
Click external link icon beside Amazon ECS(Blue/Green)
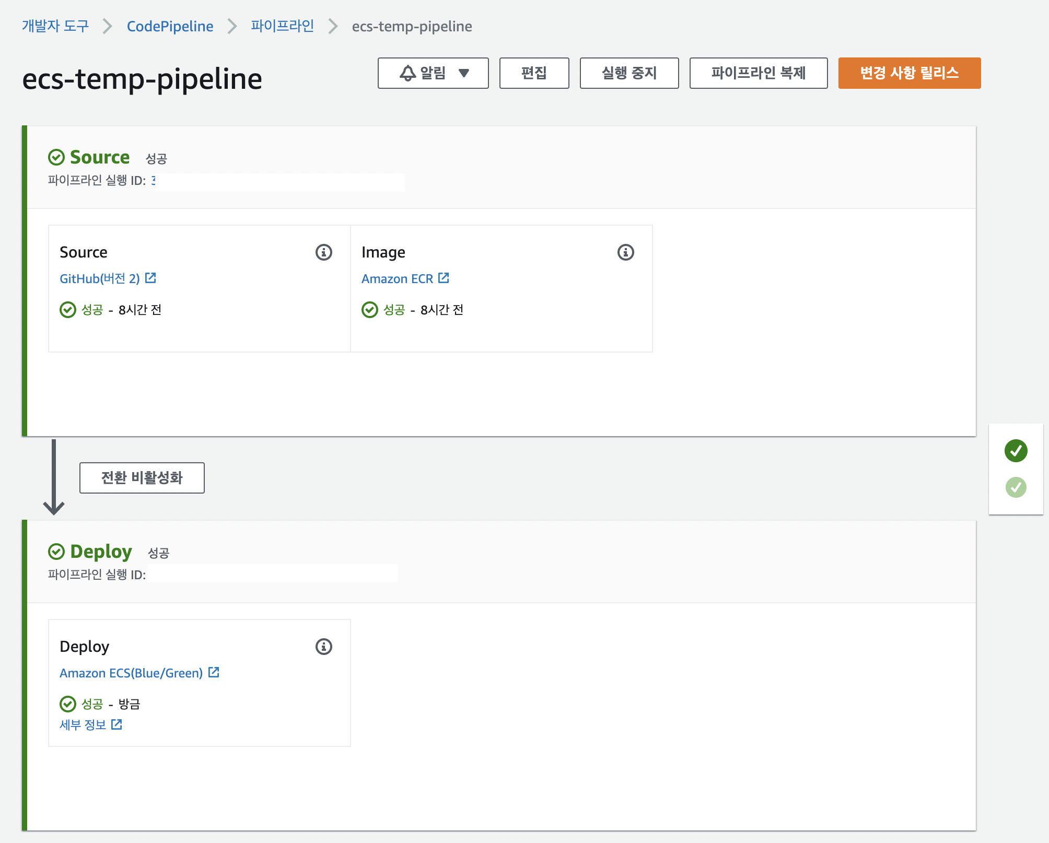coord(214,672)
